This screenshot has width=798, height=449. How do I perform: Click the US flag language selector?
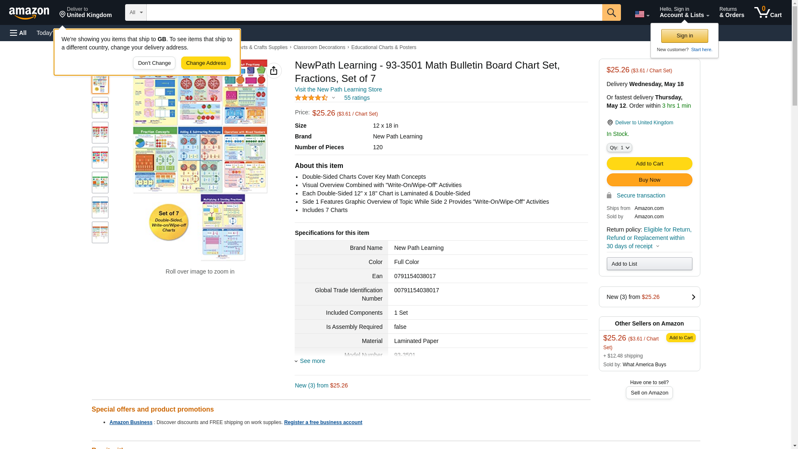[641, 14]
